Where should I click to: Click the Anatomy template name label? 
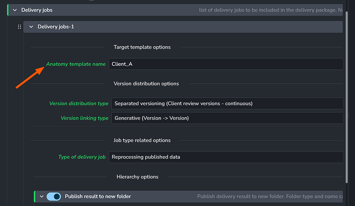coord(76,64)
